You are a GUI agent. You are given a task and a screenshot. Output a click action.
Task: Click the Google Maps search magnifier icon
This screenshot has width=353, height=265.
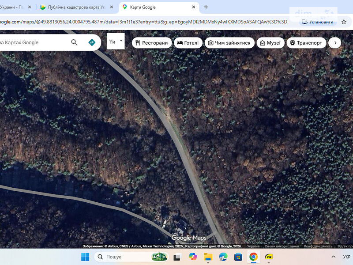[74, 42]
